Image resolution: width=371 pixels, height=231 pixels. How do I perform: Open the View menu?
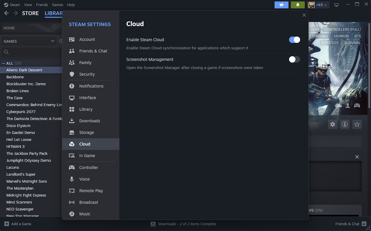[x=28, y=5]
